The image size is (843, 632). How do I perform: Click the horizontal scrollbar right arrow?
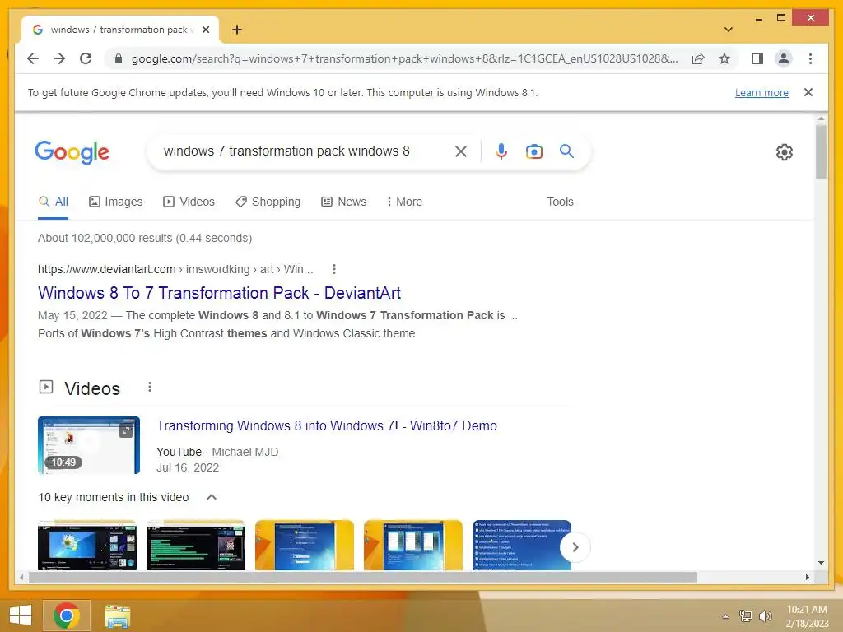coord(807,577)
